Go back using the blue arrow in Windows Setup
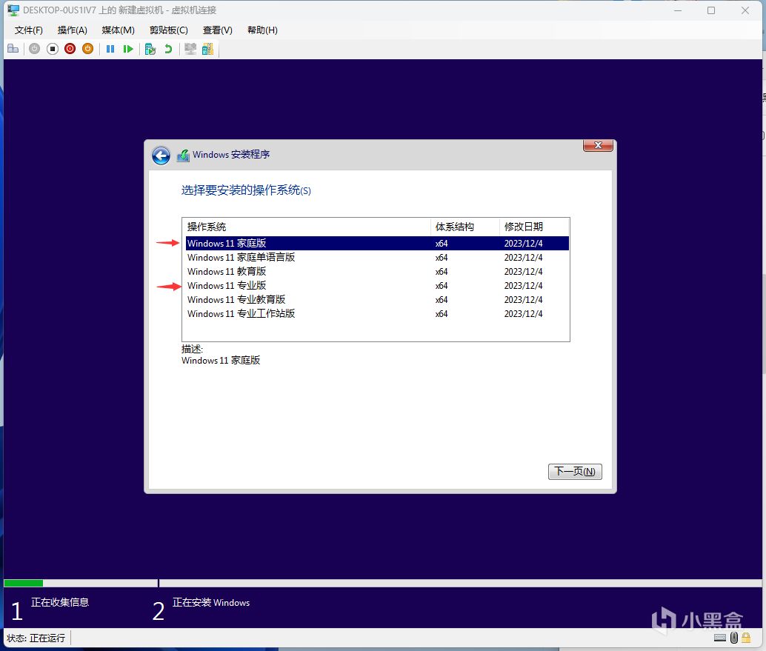This screenshot has width=766, height=651. [161, 156]
